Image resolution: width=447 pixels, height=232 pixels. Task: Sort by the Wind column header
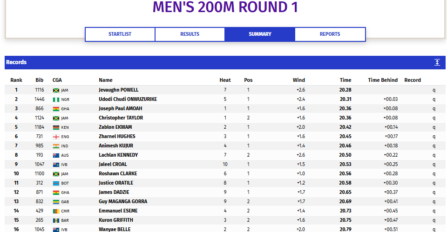pyautogui.click(x=299, y=80)
